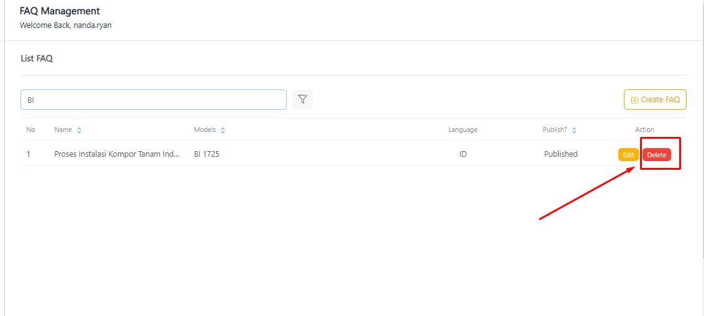The width and height of the screenshot is (704, 316).
Task: Click the No column header
Action: point(30,129)
